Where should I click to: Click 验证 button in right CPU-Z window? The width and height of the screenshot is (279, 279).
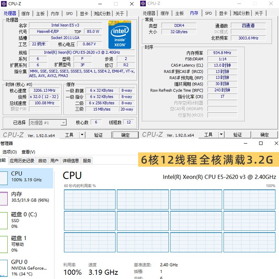point(238,135)
